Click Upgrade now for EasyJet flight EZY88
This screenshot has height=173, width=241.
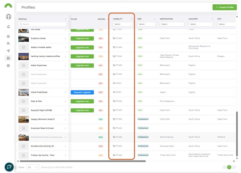pos(82,110)
